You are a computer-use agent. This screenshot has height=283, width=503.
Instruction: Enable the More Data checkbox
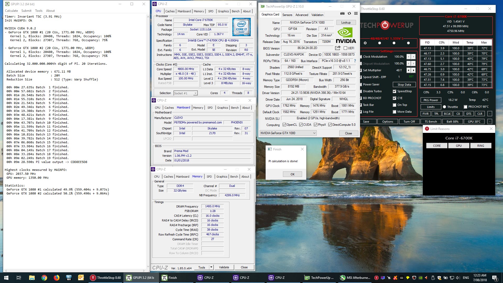point(394,112)
